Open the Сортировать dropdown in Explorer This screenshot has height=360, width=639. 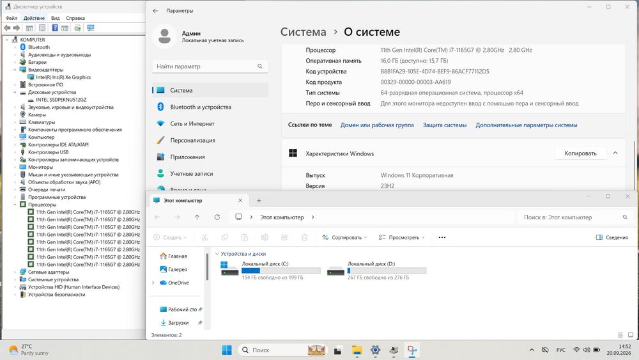coord(345,237)
